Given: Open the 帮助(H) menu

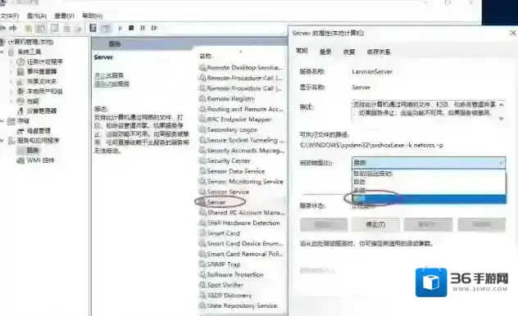Looking at the screenshot, I should pyautogui.click(x=92, y=16).
